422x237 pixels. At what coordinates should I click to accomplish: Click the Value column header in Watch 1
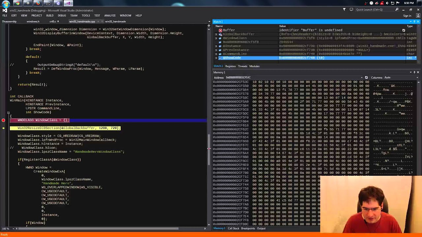(283, 26)
